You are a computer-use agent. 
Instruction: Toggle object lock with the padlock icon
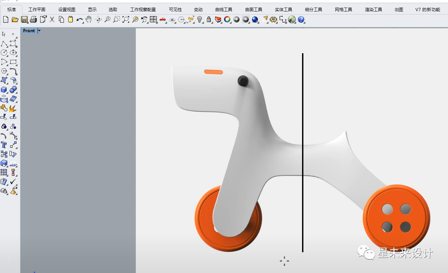click(x=209, y=20)
